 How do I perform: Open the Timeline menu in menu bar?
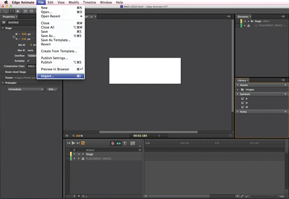89,2
